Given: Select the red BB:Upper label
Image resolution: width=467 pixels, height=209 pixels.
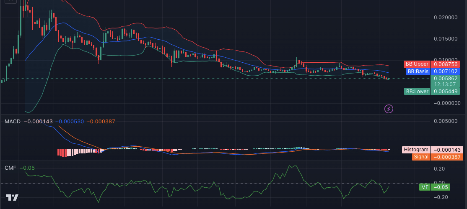Looking at the screenshot, I should pos(417,64).
